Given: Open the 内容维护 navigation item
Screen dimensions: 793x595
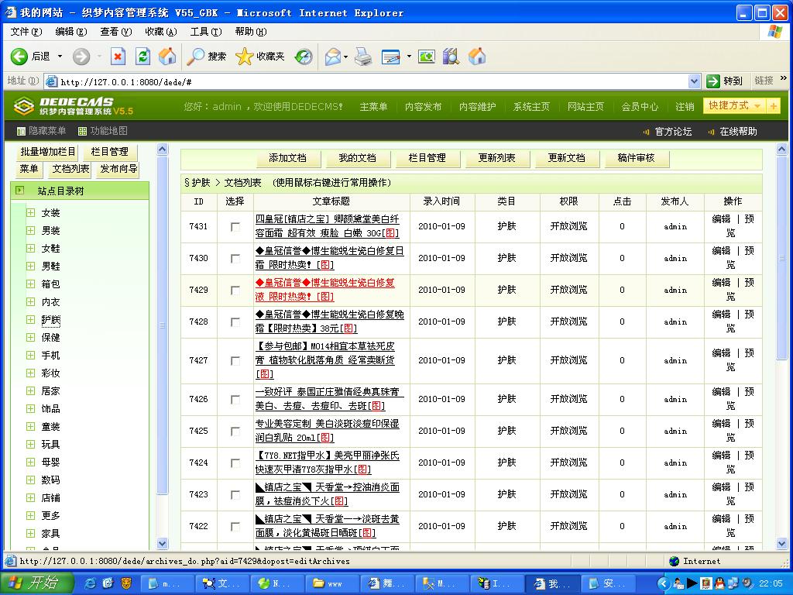Looking at the screenshot, I should point(477,106).
